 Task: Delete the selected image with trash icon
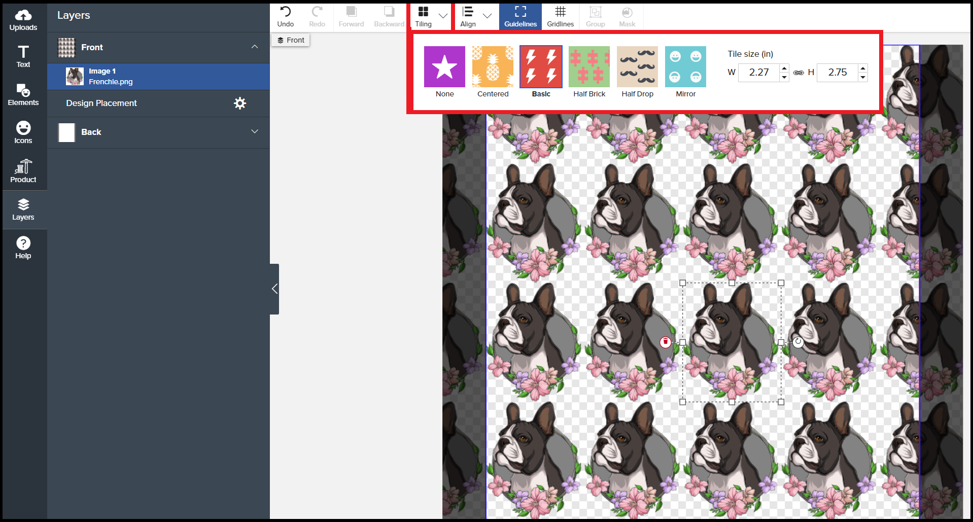665,342
